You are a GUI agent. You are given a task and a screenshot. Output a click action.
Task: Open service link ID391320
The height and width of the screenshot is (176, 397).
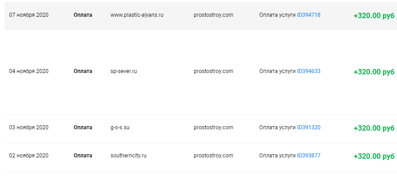click(309, 127)
